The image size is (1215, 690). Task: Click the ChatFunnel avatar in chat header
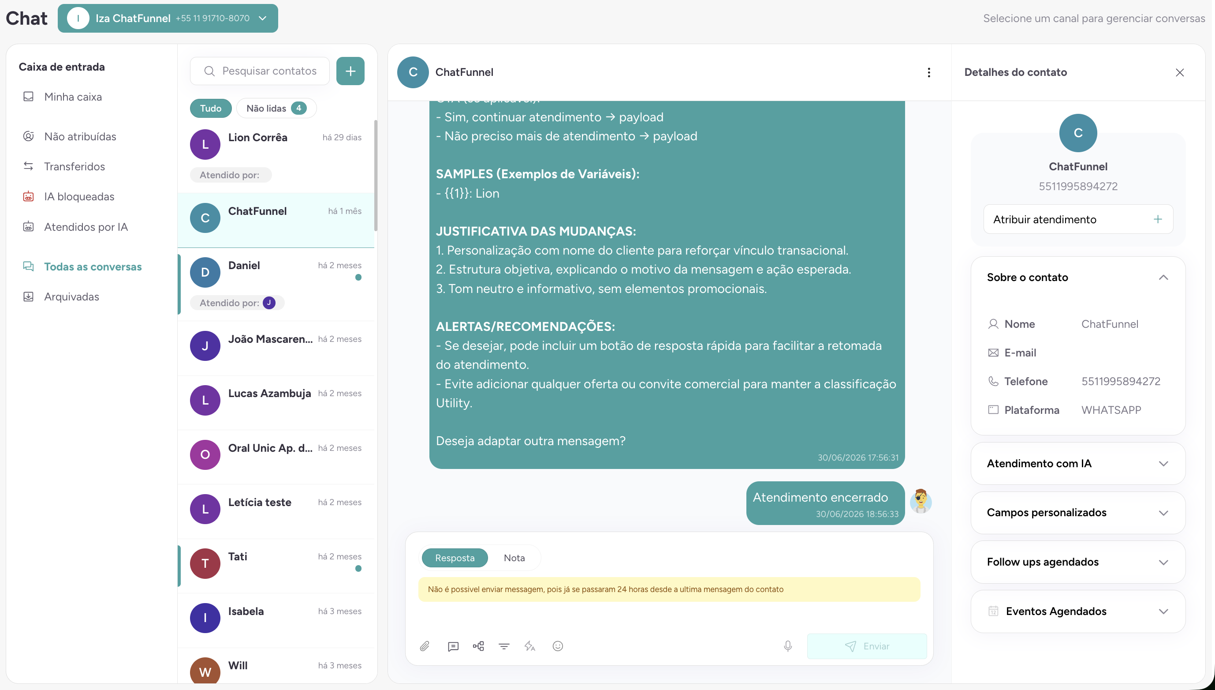(x=413, y=72)
